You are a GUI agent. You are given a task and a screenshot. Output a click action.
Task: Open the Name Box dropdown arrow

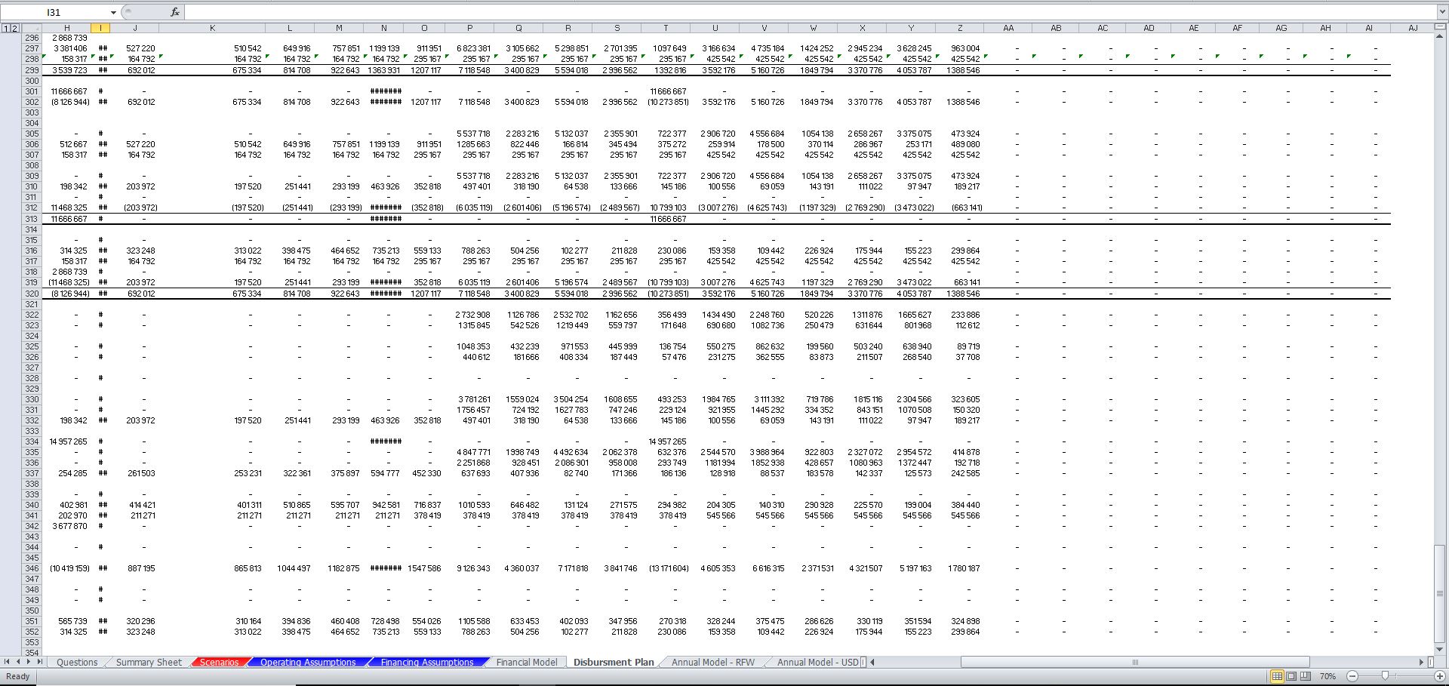click(x=113, y=13)
